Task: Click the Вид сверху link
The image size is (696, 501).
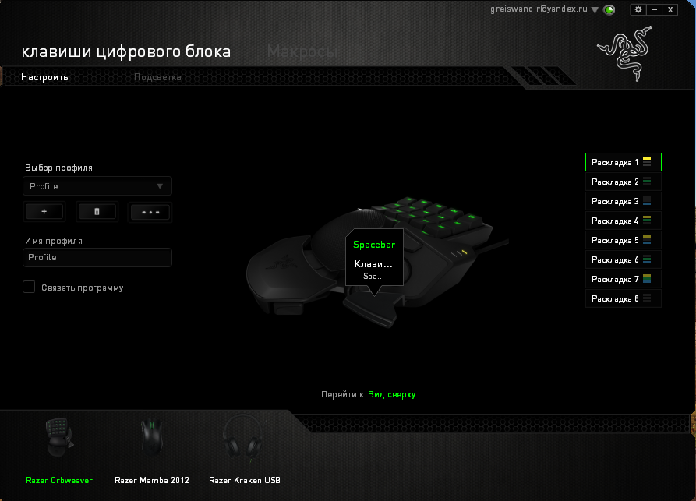Action: point(391,394)
